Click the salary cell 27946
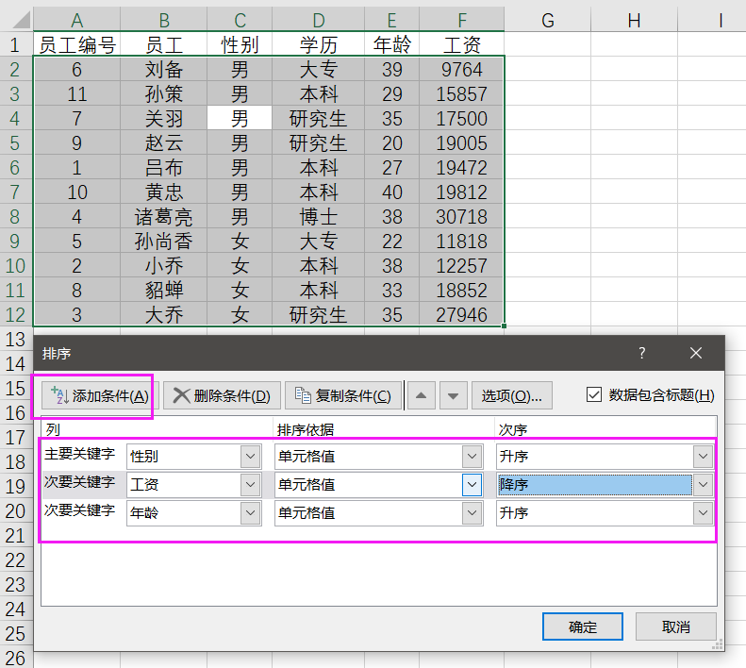Image resolution: width=746 pixels, height=668 pixels. tap(462, 314)
